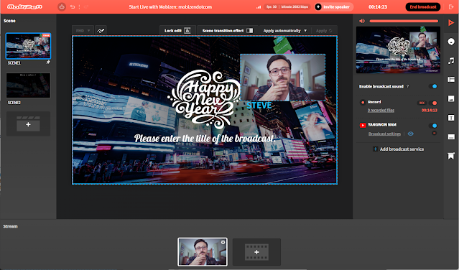Click the Scene panel heading
This screenshot has height=270, width=459.
click(x=9, y=21)
